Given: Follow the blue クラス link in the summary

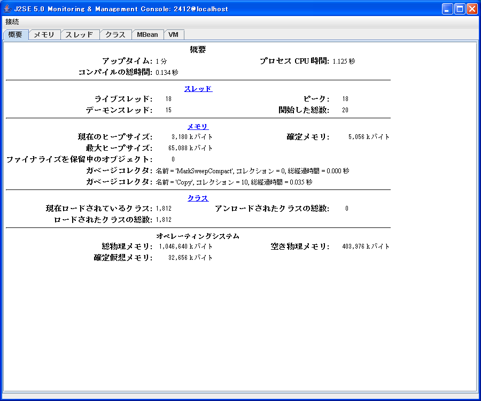Looking at the screenshot, I should [x=198, y=198].
